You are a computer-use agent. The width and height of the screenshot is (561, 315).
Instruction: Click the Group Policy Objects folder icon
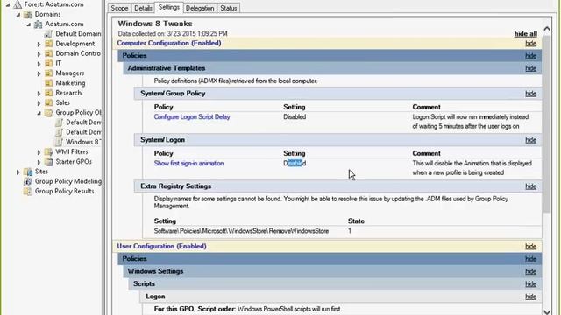pyautogui.click(x=49, y=113)
